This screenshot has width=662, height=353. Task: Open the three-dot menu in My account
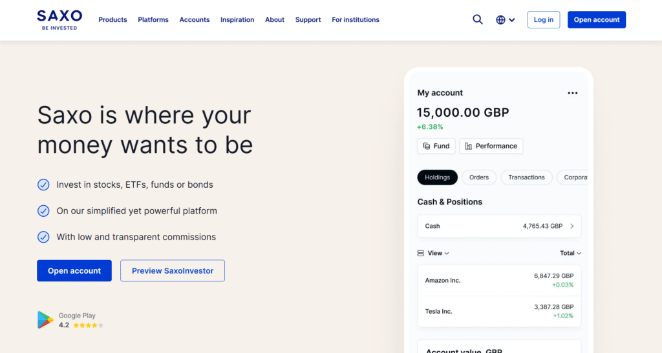pos(573,93)
